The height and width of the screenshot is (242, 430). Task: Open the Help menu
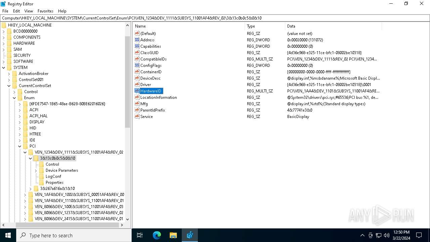62,11
